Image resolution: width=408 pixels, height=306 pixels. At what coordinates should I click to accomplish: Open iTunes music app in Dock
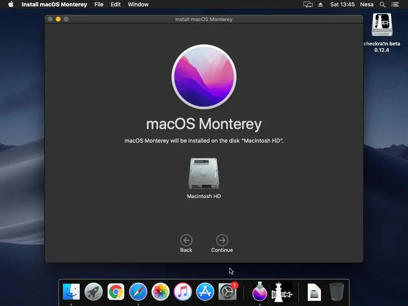182,292
